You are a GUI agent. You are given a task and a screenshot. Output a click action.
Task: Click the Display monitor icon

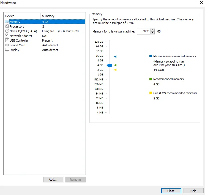point(7,50)
